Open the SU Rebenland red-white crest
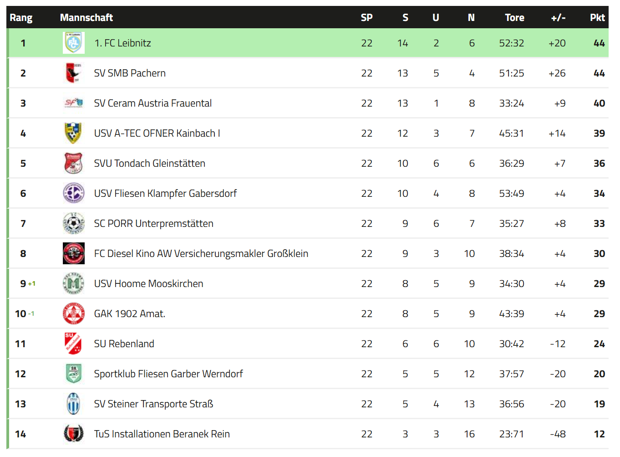The image size is (620, 457). [74, 344]
